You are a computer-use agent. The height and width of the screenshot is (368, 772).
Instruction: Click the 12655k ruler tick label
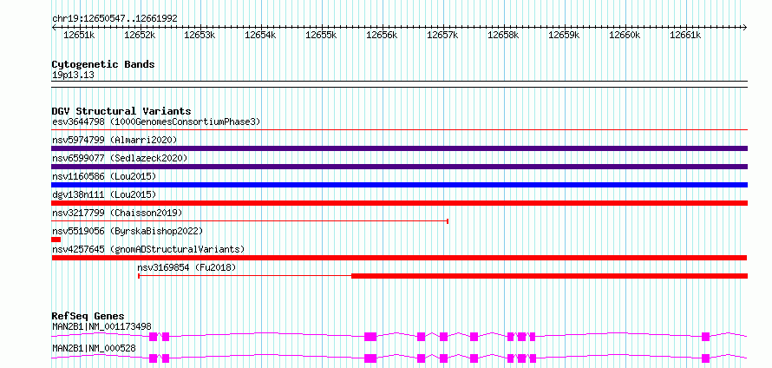pyautogui.click(x=321, y=35)
